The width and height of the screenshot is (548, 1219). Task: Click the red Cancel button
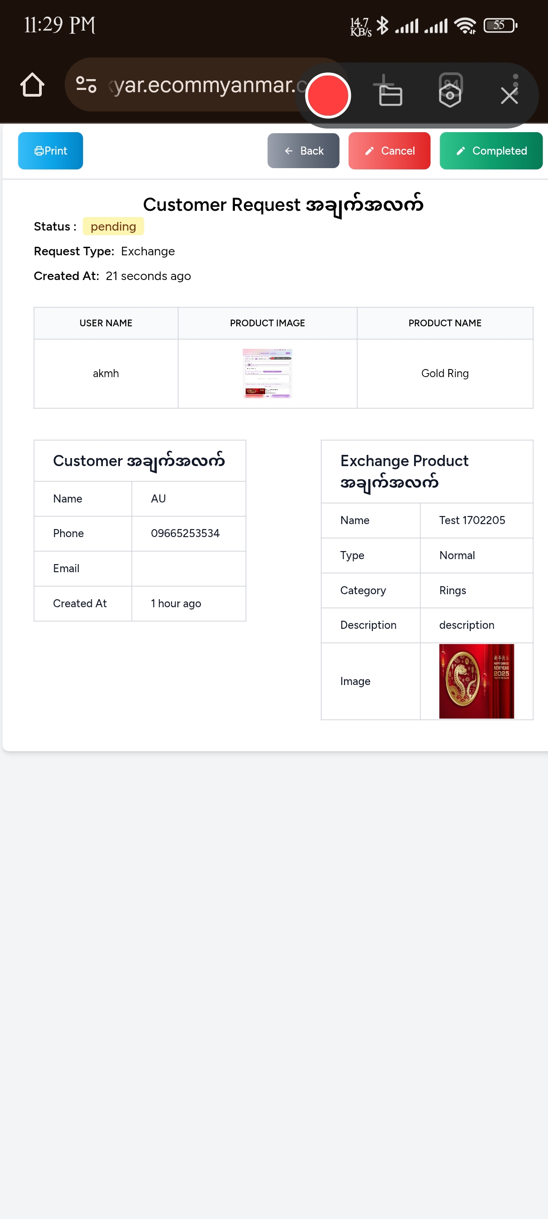tap(389, 151)
